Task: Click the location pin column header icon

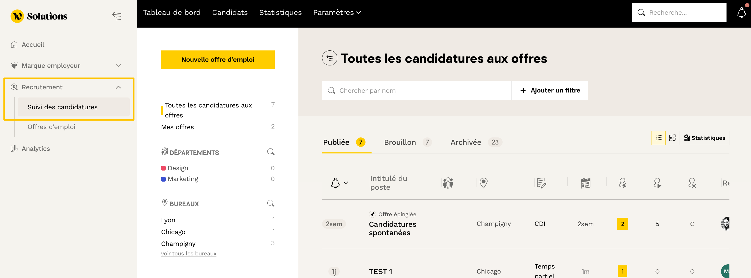Action: click(483, 183)
